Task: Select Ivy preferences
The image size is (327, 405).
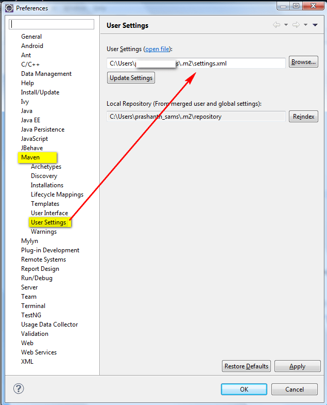Action: [25, 102]
